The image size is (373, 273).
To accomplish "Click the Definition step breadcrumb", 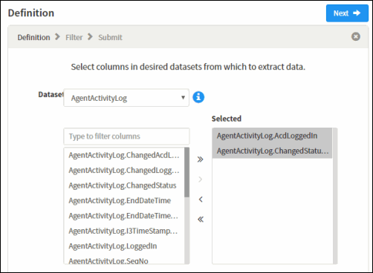I will (x=33, y=37).
